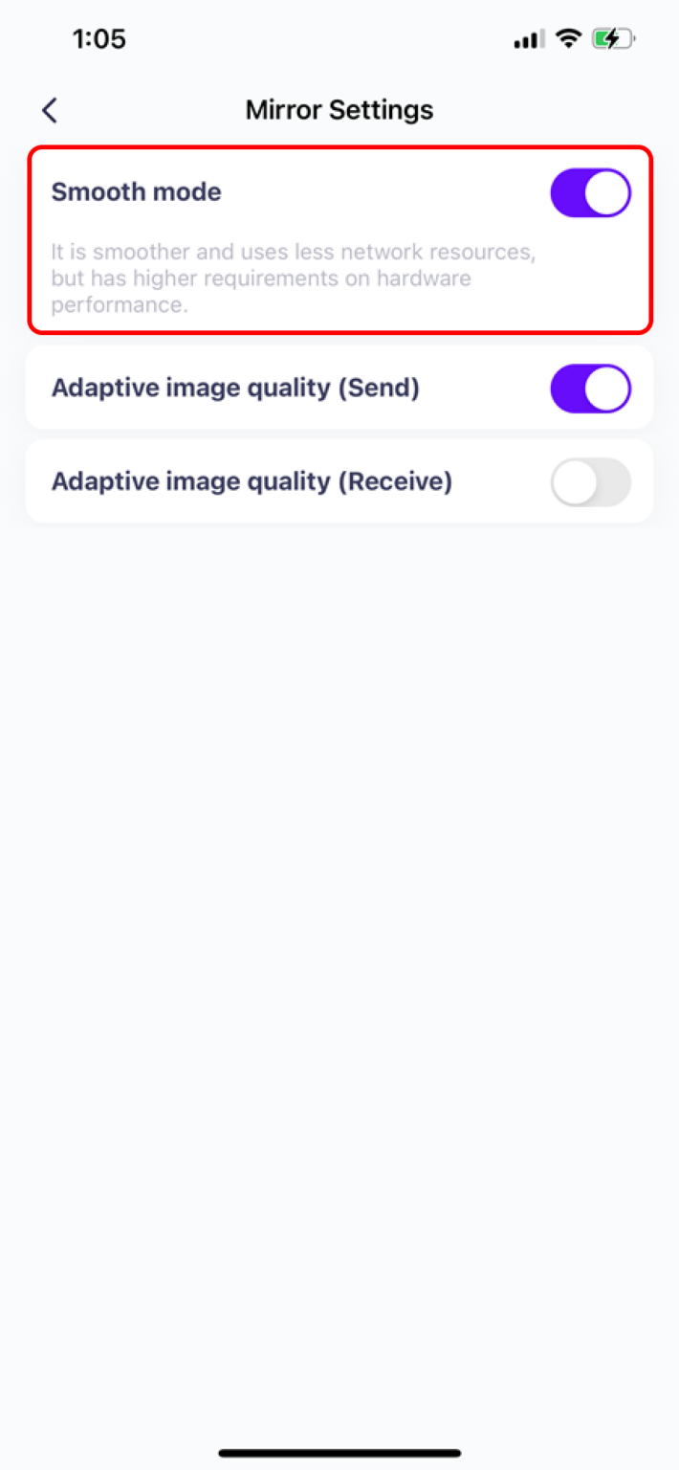
Task: Tap the status bar area at top
Action: (x=339, y=38)
